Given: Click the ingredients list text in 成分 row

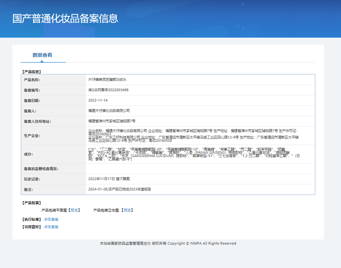Looking at the screenshot, I should pyautogui.click(x=191, y=154).
